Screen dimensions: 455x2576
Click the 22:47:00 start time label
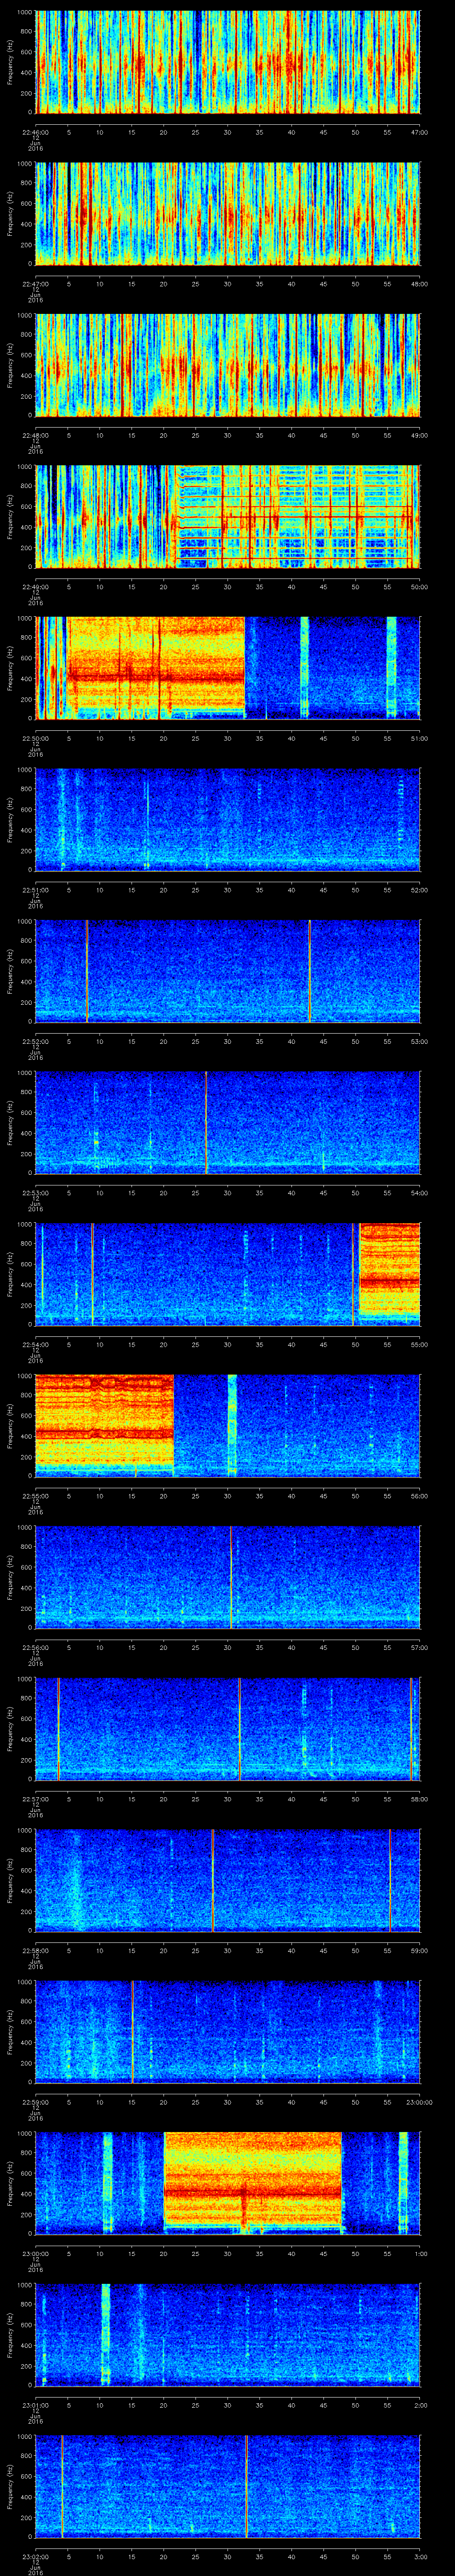pyautogui.click(x=35, y=284)
